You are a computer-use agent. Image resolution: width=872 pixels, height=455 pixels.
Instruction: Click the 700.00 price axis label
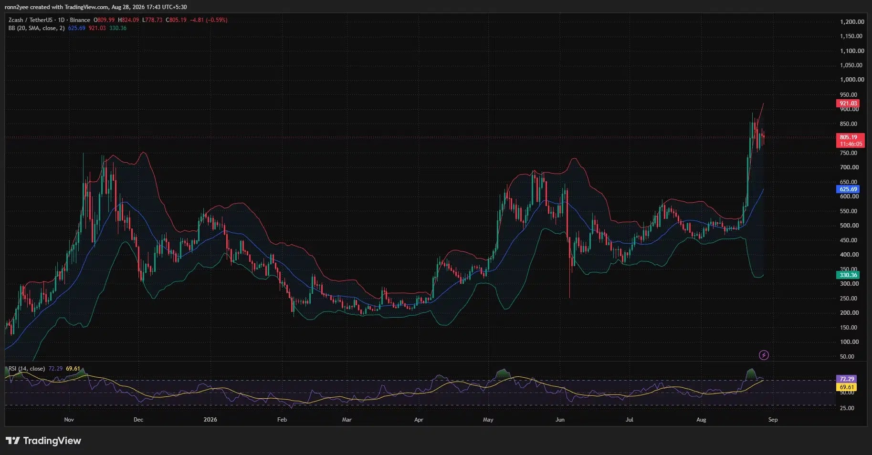pyautogui.click(x=849, y=167)
